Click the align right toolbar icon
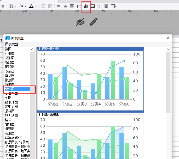The width and height of the screenshot is (179, 159). tap(2, 6)
